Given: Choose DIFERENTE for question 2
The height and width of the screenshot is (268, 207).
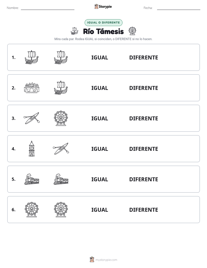Looking at the screenshot, I should tap(144, 88).
